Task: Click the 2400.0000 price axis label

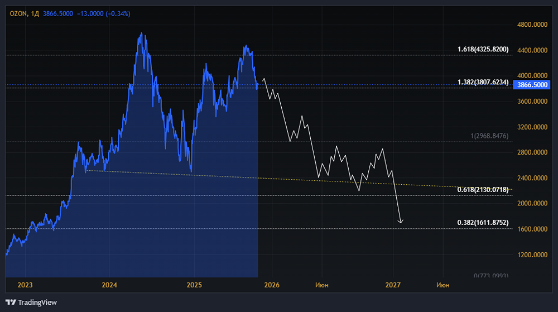Action: 532,178
